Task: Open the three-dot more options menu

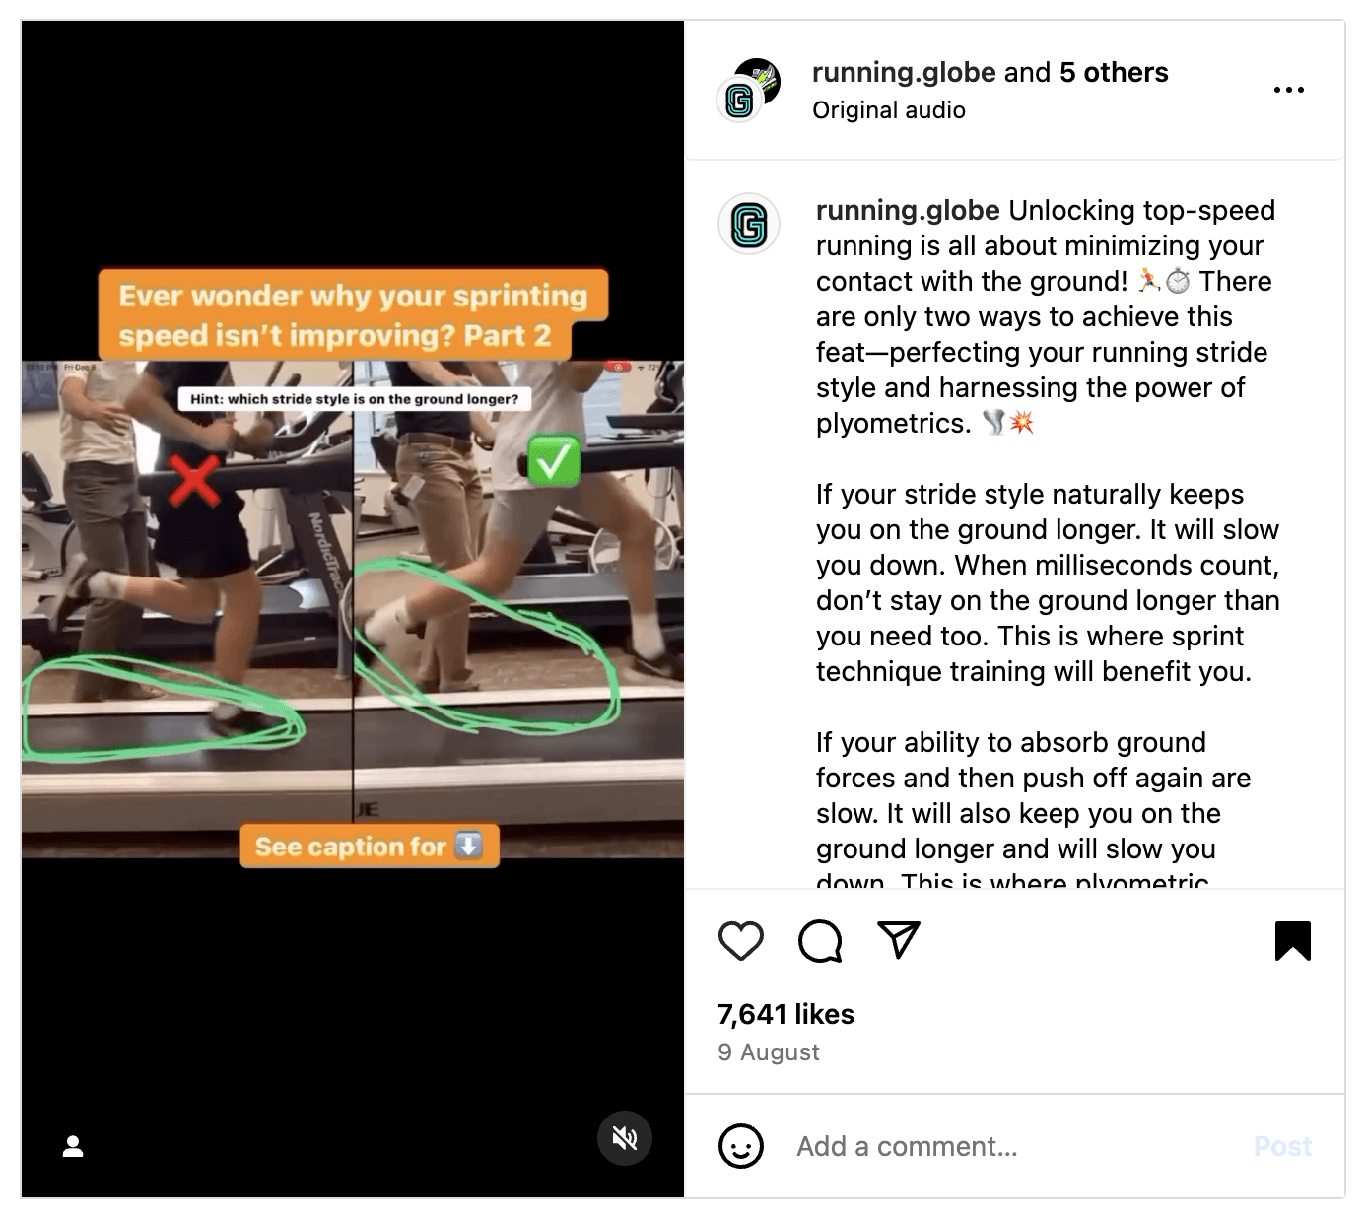Action: [1289, 90]
